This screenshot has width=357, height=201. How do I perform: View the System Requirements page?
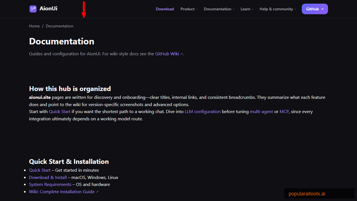tap(50, 184)
